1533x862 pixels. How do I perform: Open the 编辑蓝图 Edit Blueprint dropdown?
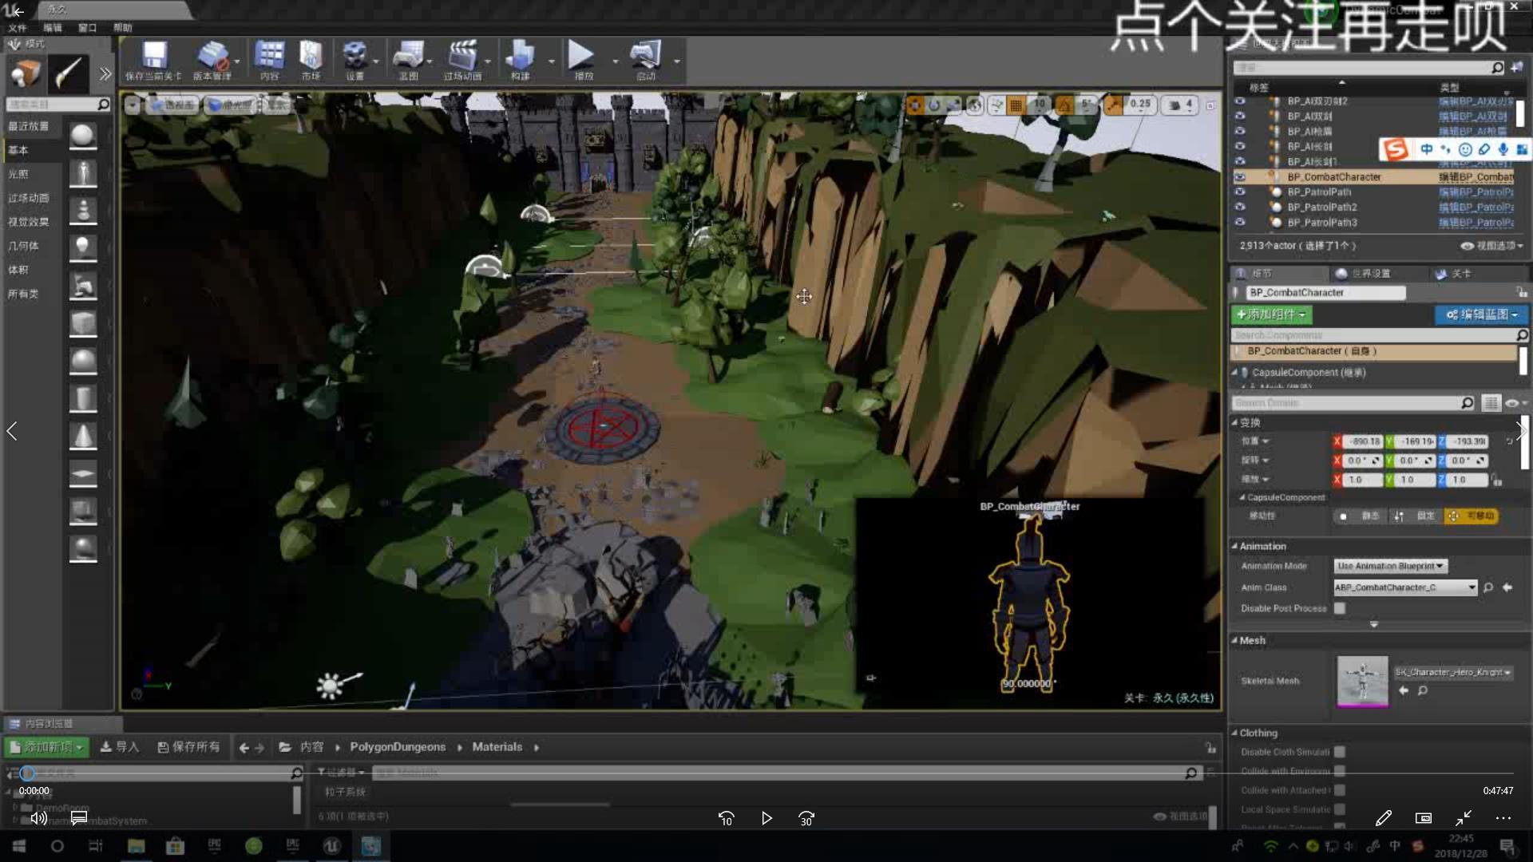click(x=1481, y=314)
